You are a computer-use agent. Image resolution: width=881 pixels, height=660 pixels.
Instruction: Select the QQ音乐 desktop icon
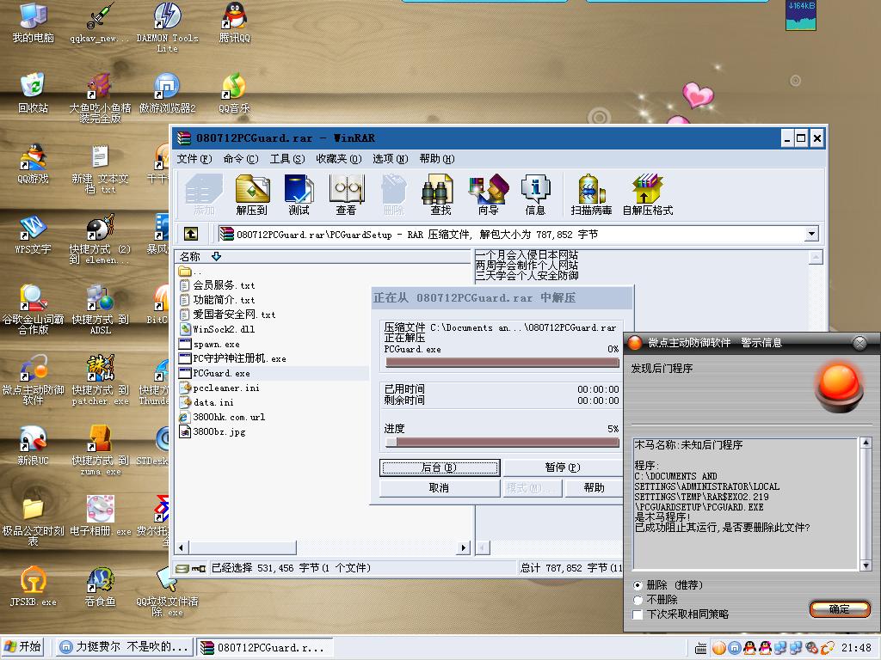(x=234, y=93)
